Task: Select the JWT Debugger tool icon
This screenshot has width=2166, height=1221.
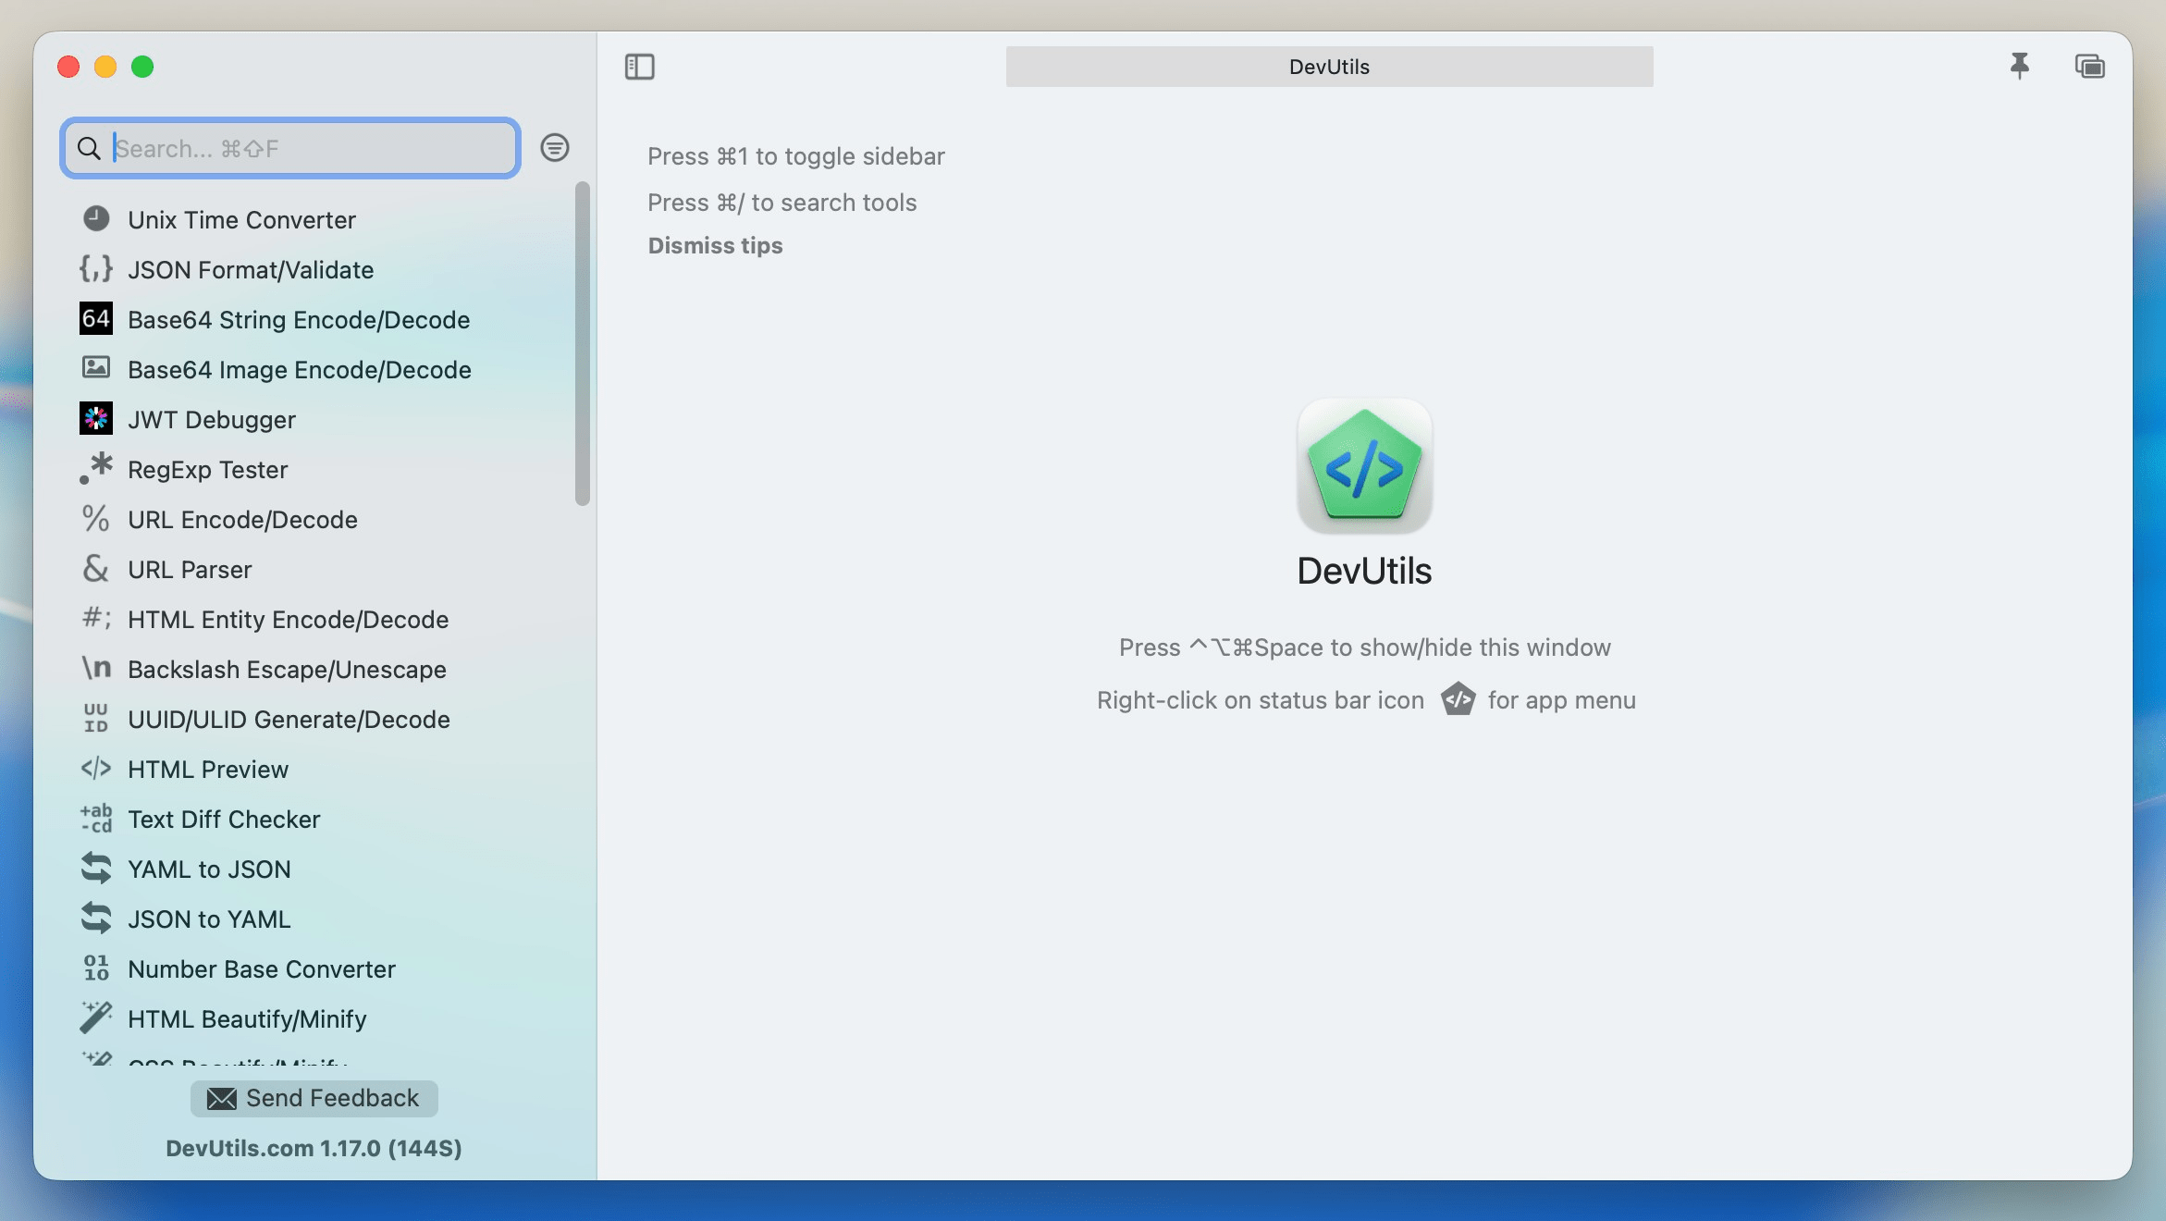Action: pos(95,418)
